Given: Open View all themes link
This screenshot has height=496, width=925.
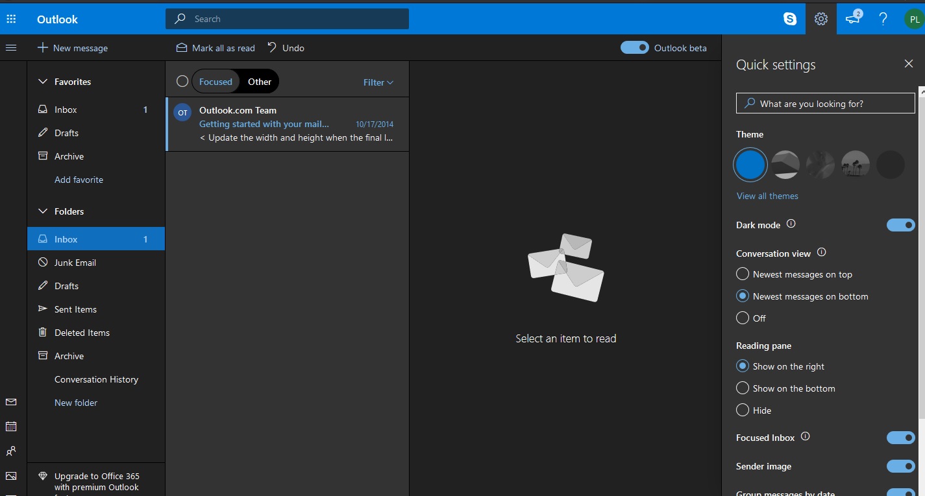Looking at the screenshot, I should click(x=767, y=196).
